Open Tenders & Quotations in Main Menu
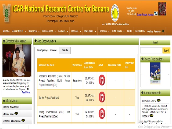 (x=12, y=121)
